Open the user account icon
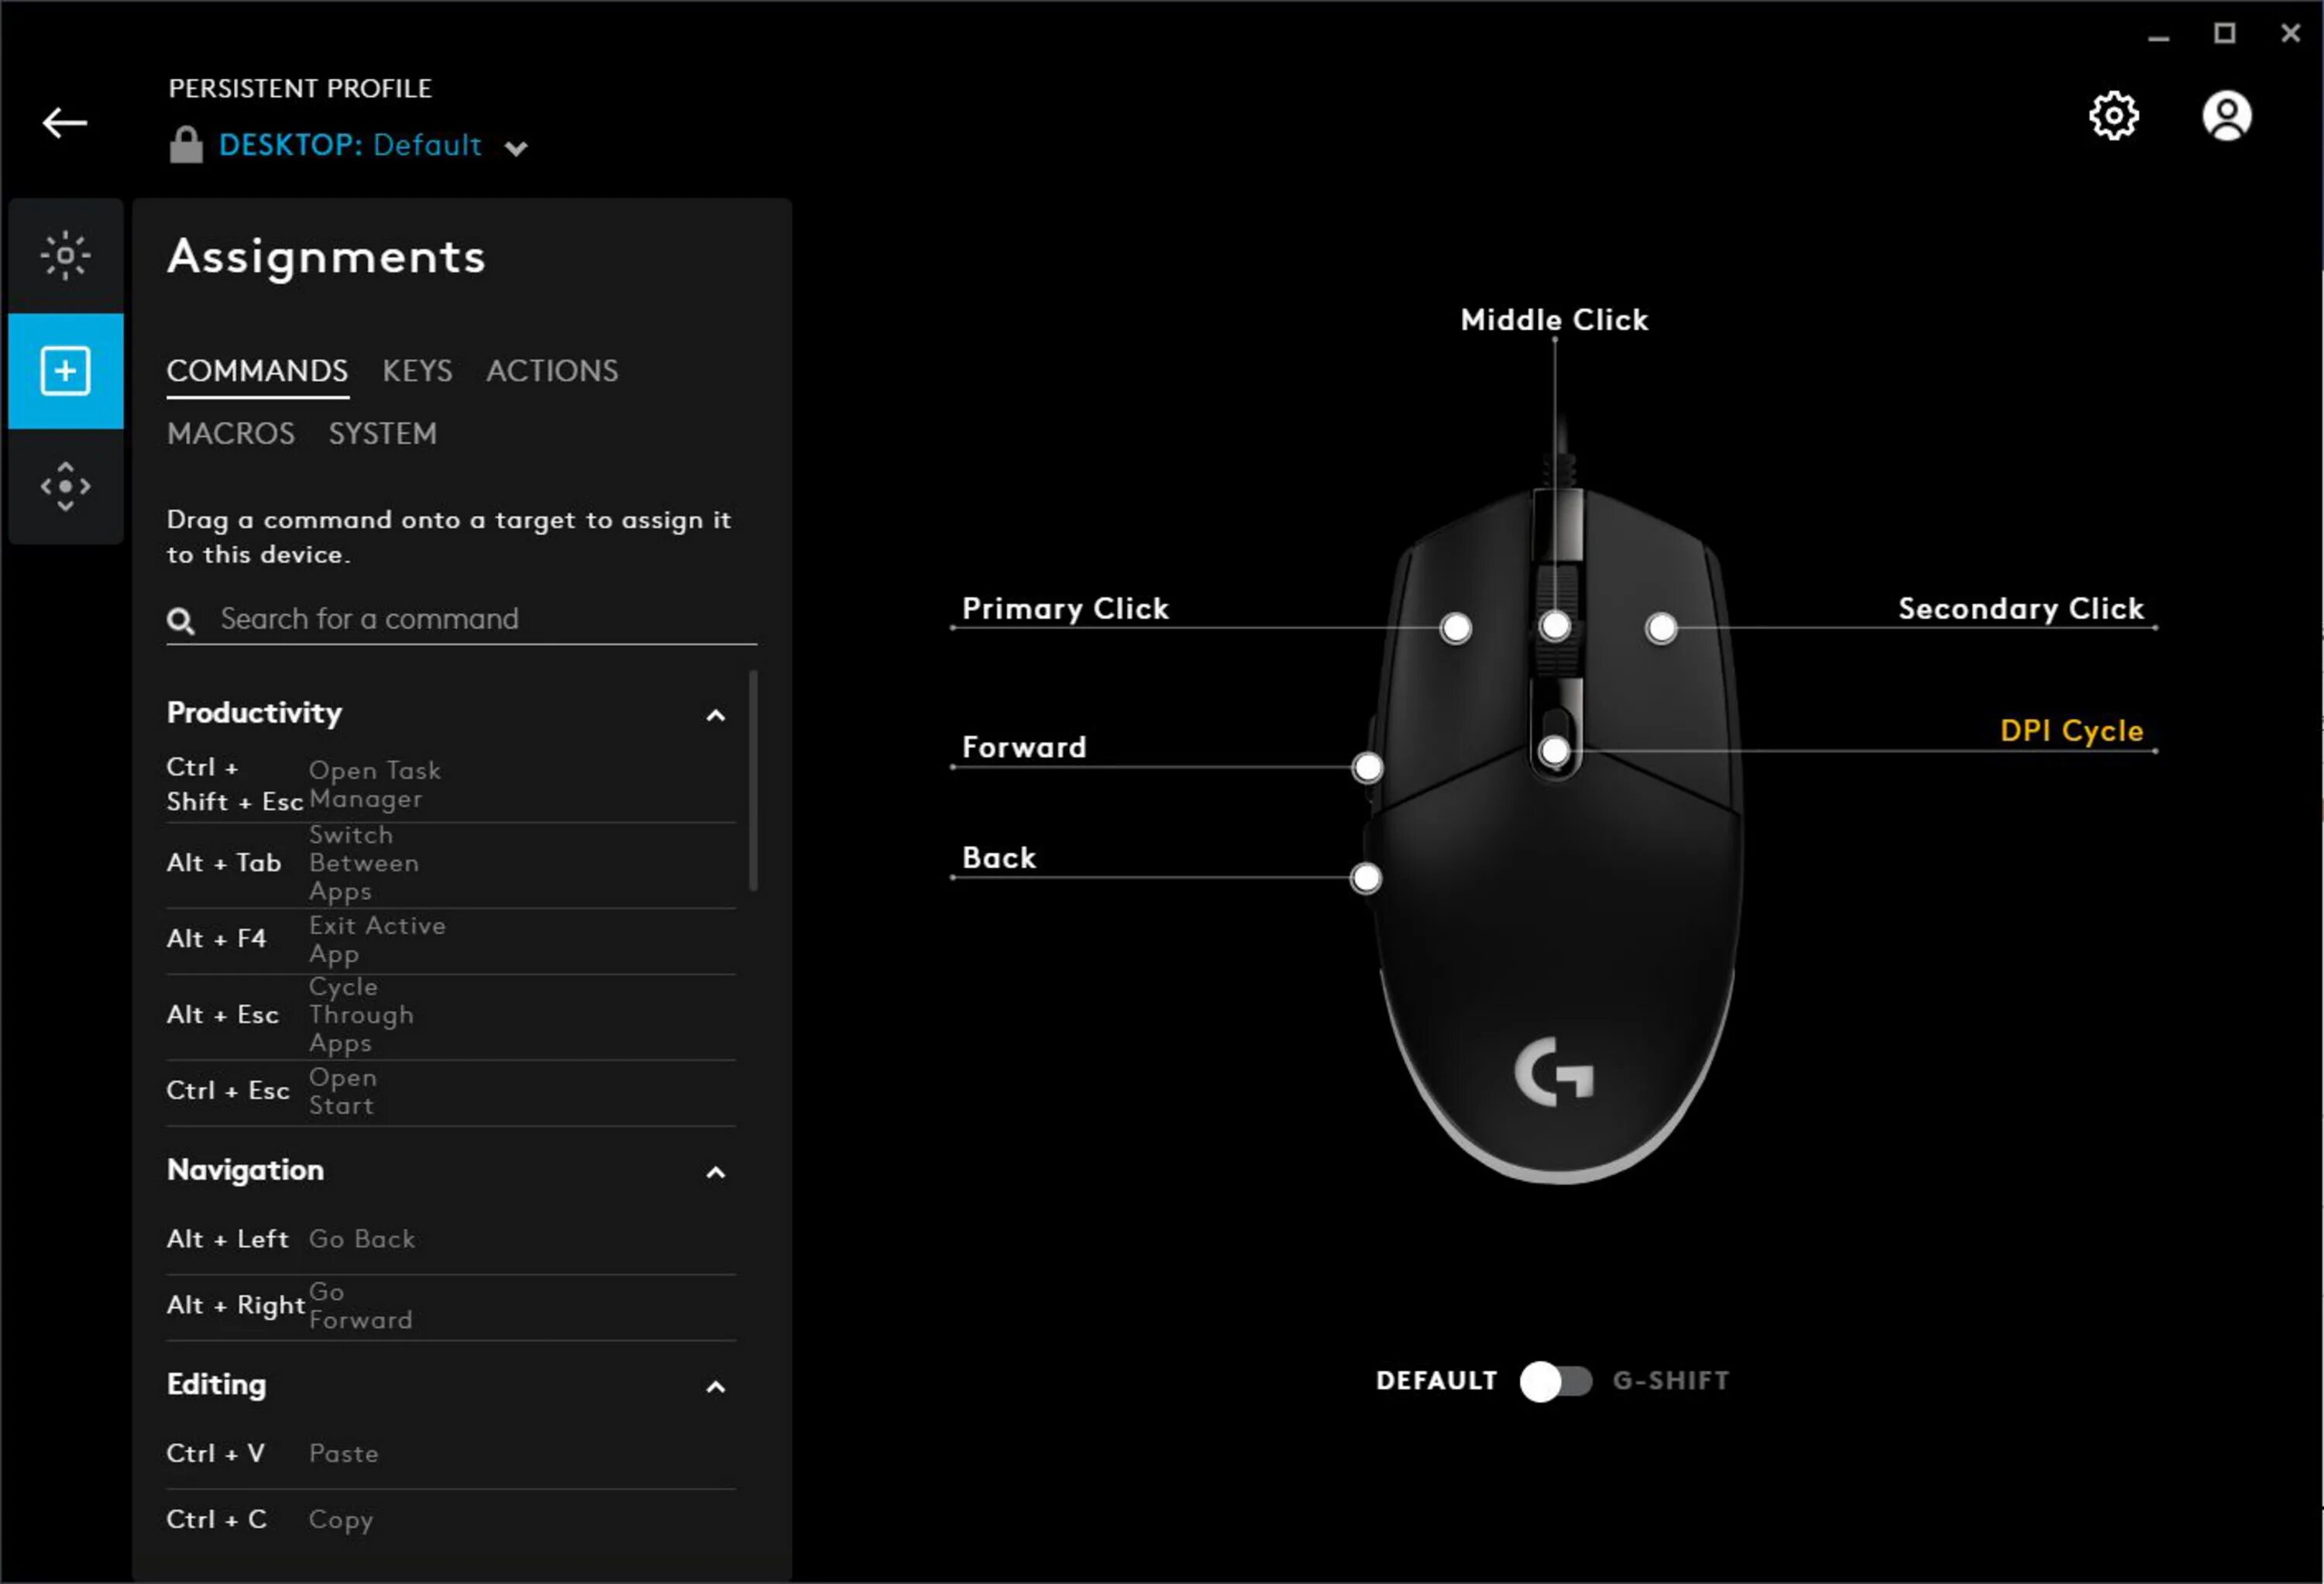This screenshot has height=1584, width=2324. click(x=2226, y=116)
